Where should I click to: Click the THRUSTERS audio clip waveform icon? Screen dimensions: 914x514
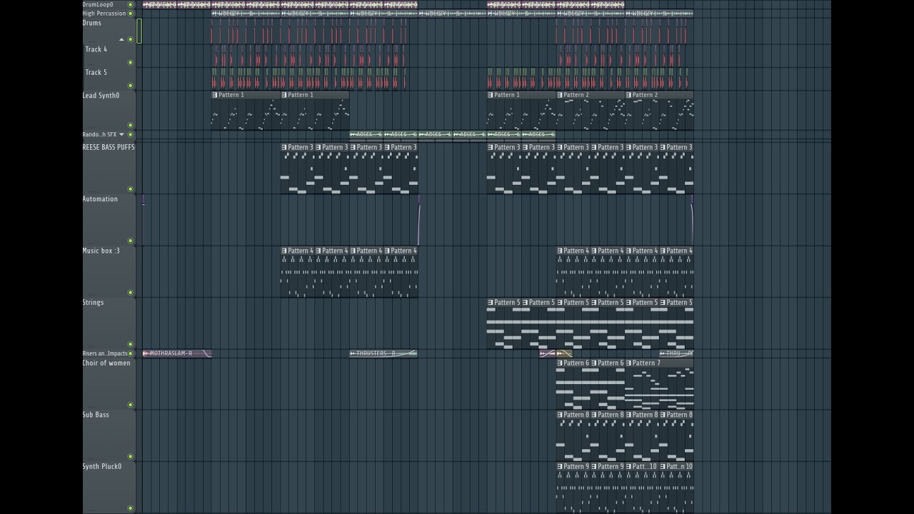point(353,353)
